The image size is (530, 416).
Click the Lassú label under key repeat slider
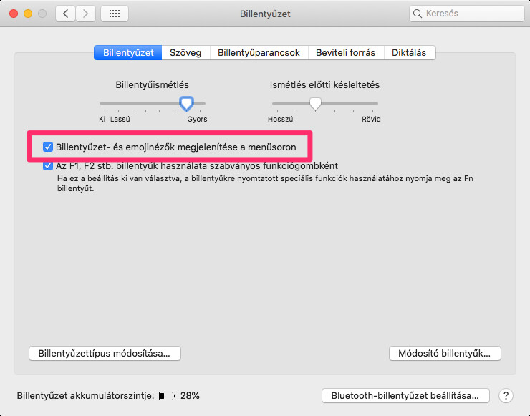tap(120, 120)
